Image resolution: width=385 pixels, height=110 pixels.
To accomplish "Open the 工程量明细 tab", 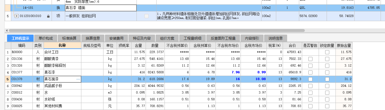I will pyautogui.click(x=192, y=38).
